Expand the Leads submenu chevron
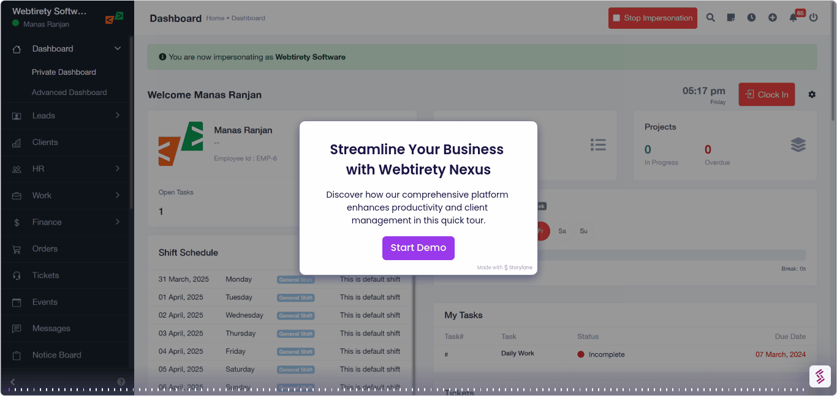Screen dimensions: 837x396 pyautogui.click(x=118, y=115)
